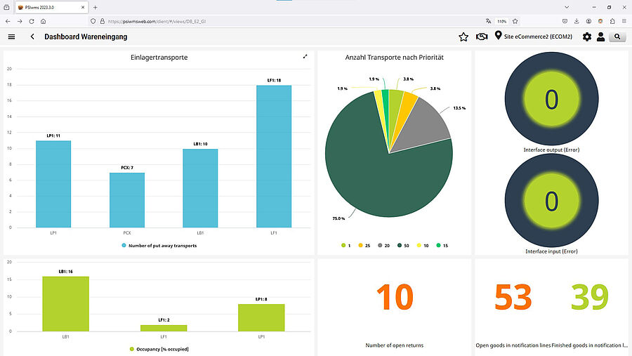632x356 pixels.
Task: Click the handshake icon in the header
Action: coord(482,37)
